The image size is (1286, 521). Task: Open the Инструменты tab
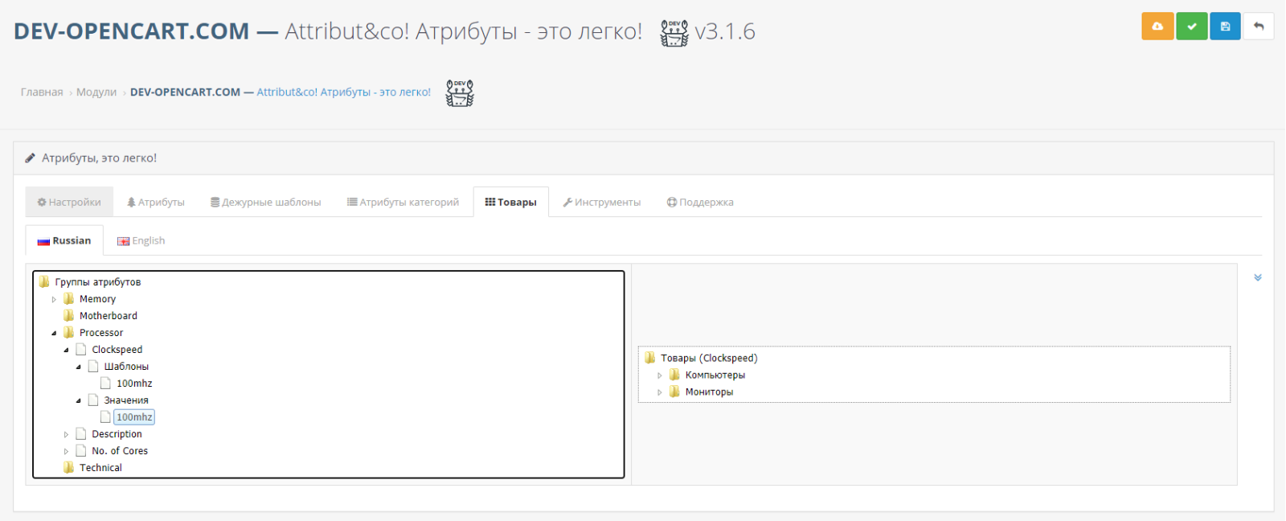(602, 202)
